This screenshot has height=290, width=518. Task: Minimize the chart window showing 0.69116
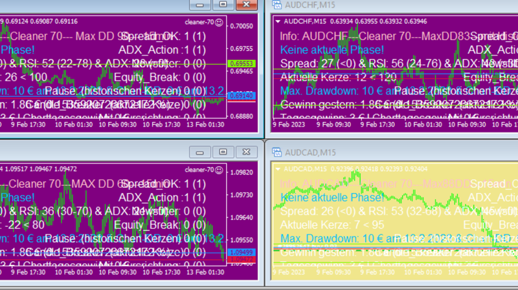[200, 5]
